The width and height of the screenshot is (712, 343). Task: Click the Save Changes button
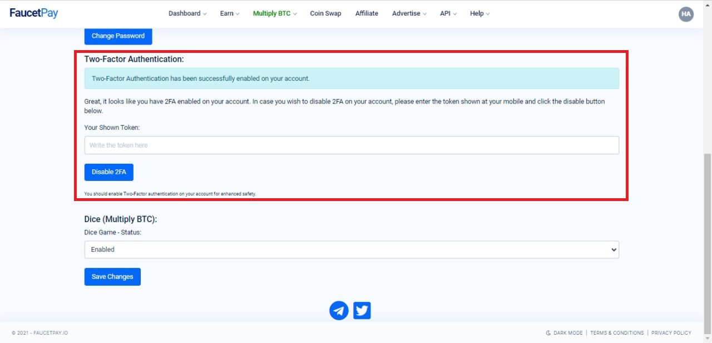tap(112, 277)
